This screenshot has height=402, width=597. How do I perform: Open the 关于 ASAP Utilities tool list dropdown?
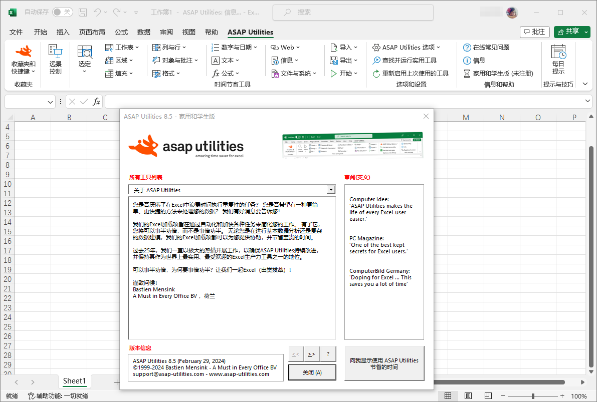pos(331,190)
